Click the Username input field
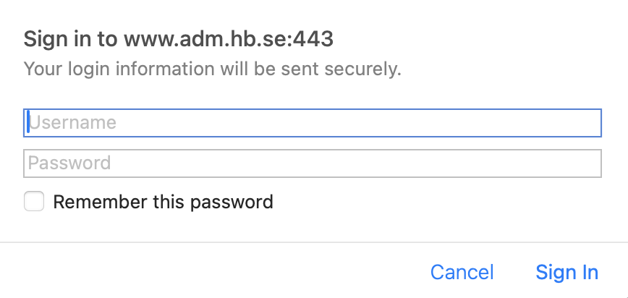This screenshot has height=298, width=628. [313, 123]
